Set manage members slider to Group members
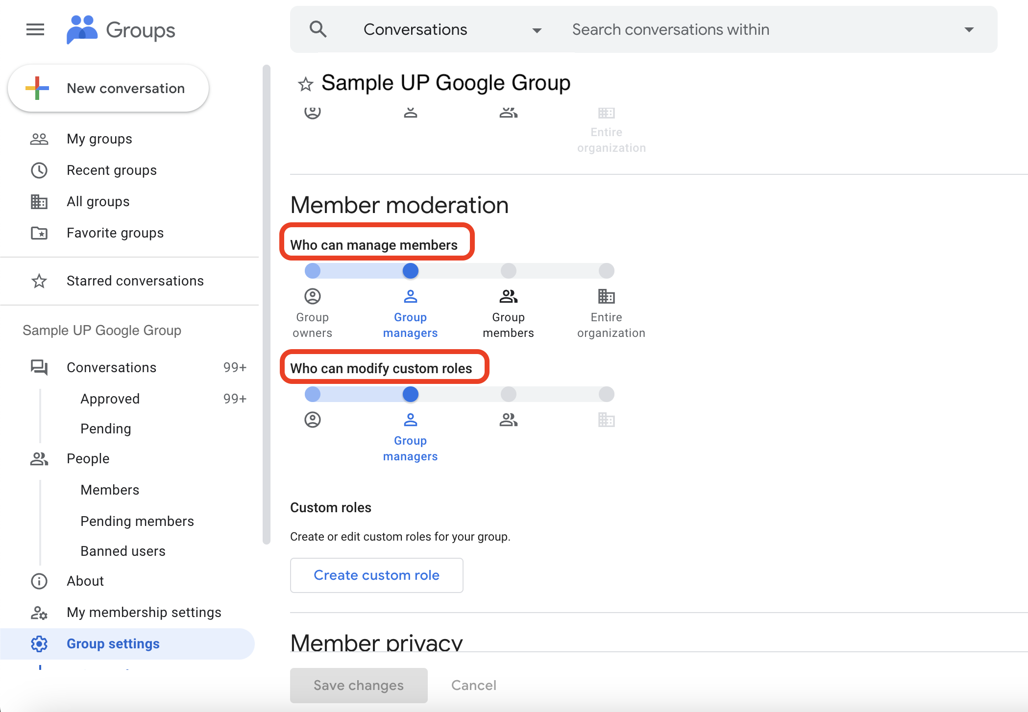The height and width of the screenshot is (712, 1028). pyautogui.click(x=509, y=271)
